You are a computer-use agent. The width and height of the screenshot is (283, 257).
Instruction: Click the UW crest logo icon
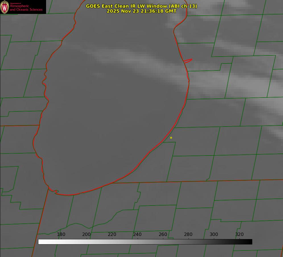(5, 7)
